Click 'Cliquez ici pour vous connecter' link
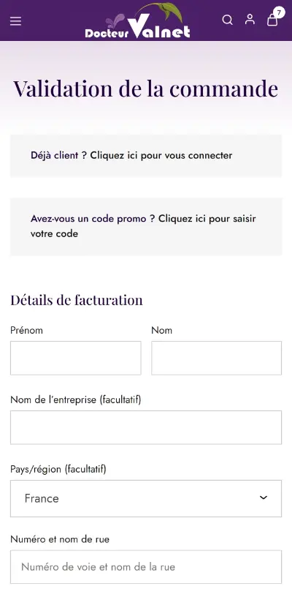The height and width of the screenshot is (600, 292). click(x=161, y=156)
